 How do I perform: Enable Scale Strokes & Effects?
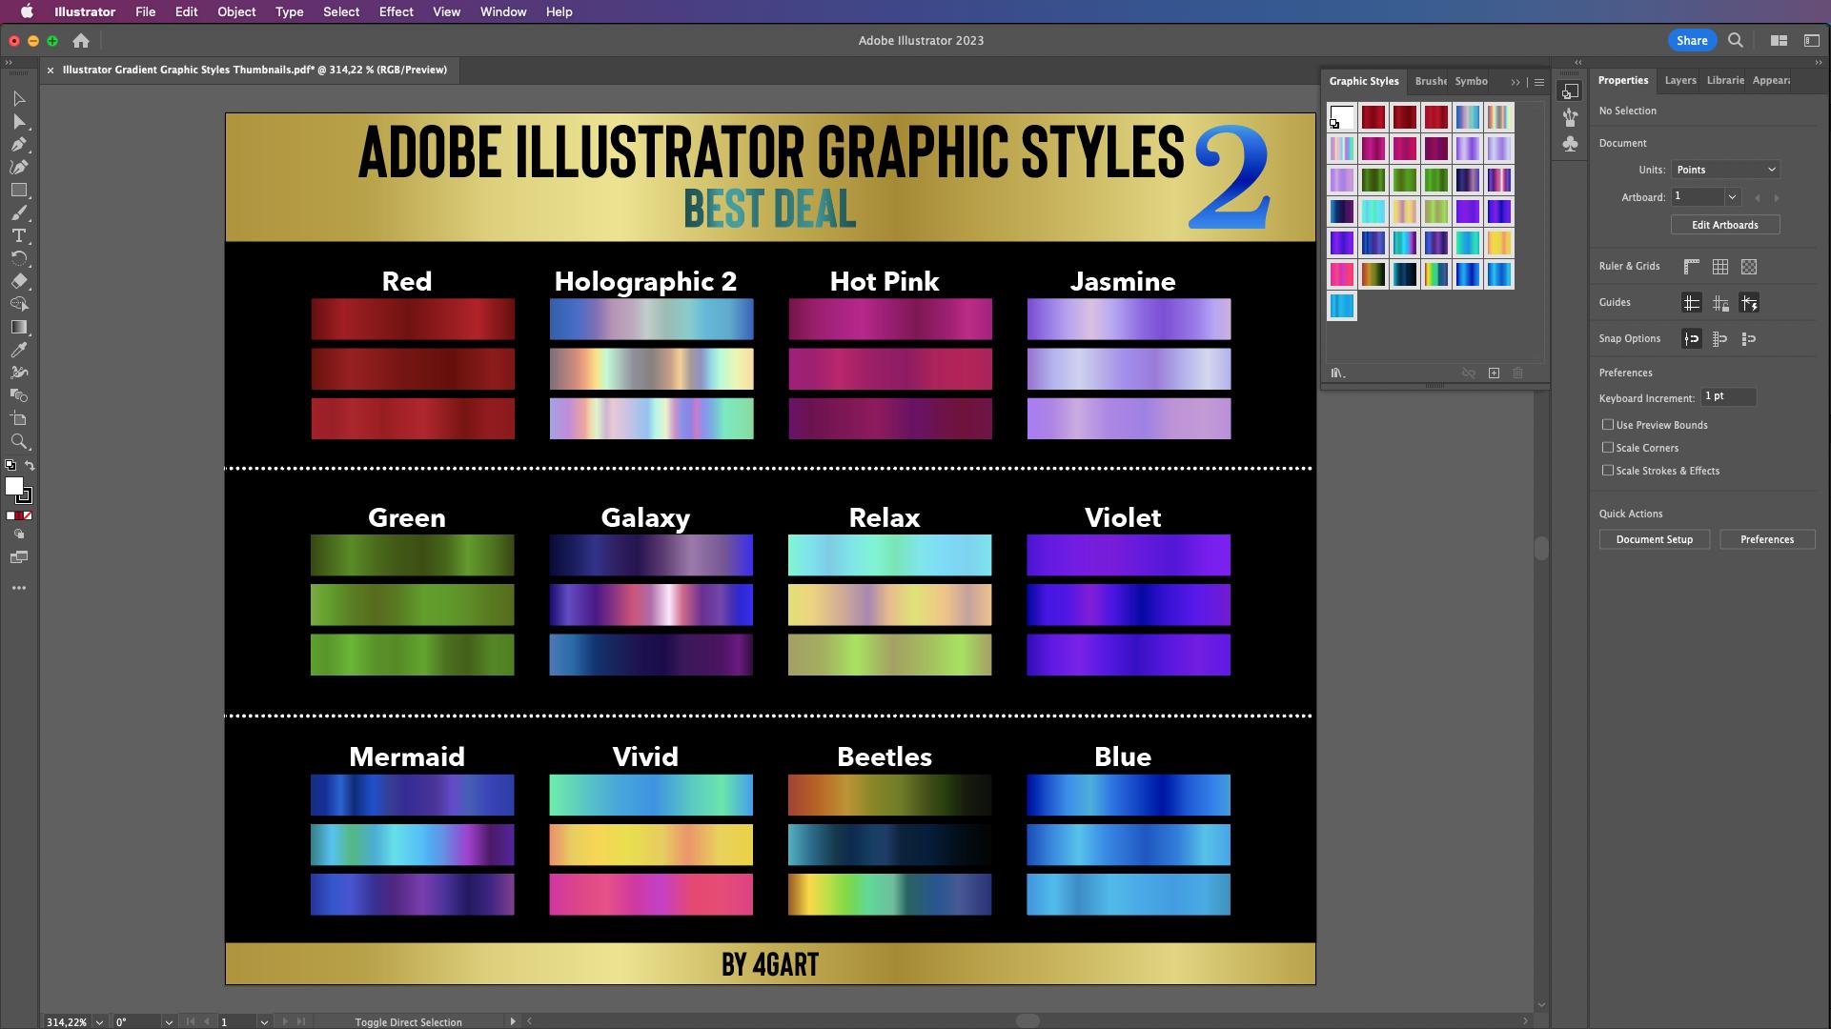1609,471
